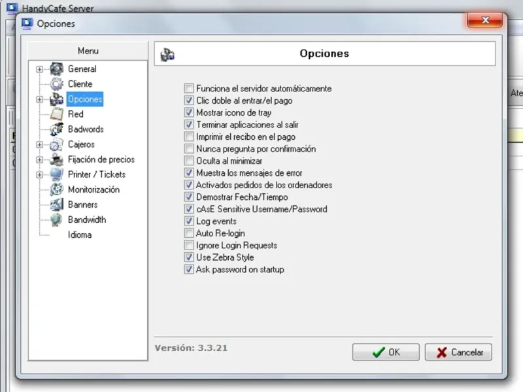Disable Terminar aplicaciones al salir

(189, 124)
